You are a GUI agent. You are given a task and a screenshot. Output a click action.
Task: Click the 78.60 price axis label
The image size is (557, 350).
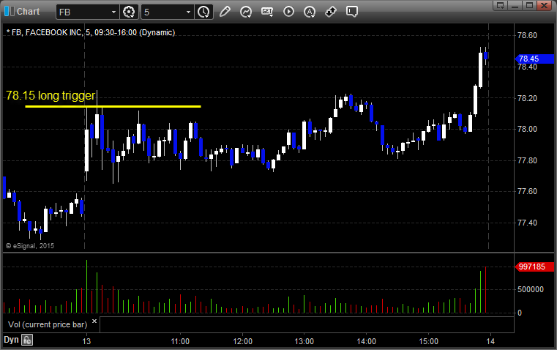(x=527, y=35)
